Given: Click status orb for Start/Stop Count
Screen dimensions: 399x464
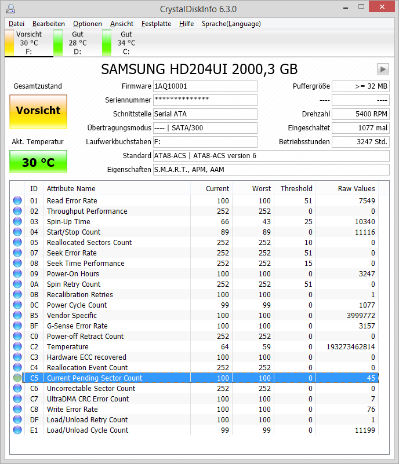Looking at the screenshot, I should [17, 232].
